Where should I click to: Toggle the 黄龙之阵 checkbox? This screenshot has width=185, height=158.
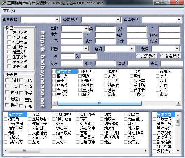[x=9, y=62]
